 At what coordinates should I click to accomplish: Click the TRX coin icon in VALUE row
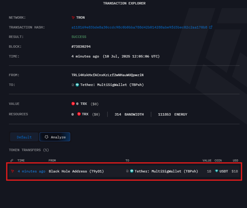tap(73, 104)
